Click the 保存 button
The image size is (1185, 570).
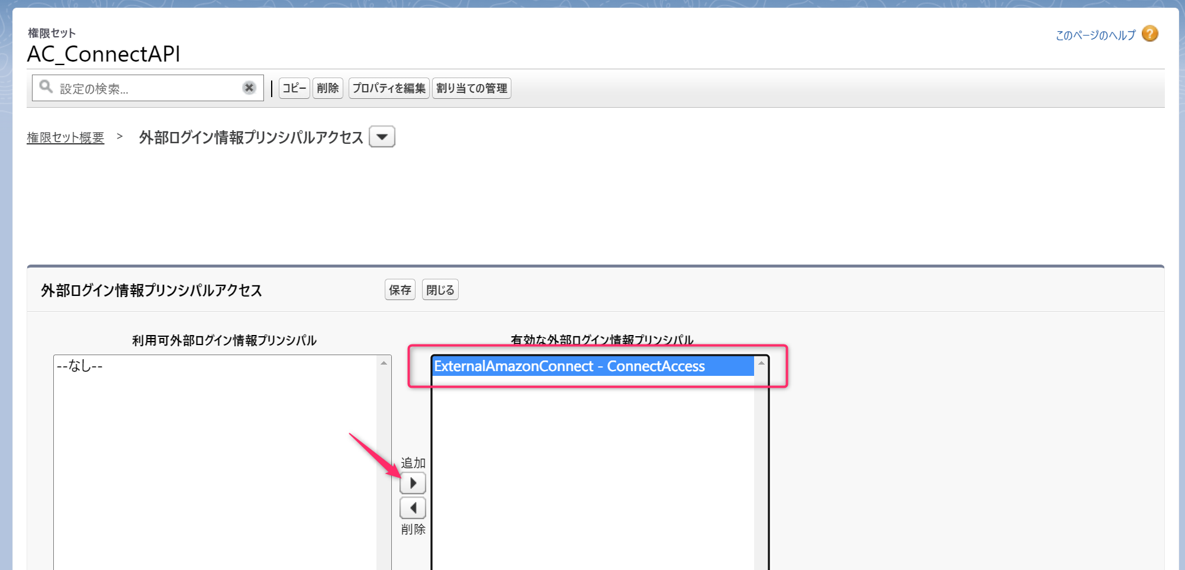tap(400, 290)
